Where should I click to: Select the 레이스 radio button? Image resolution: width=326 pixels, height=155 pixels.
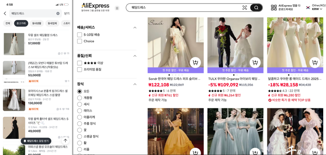[79, 111]
